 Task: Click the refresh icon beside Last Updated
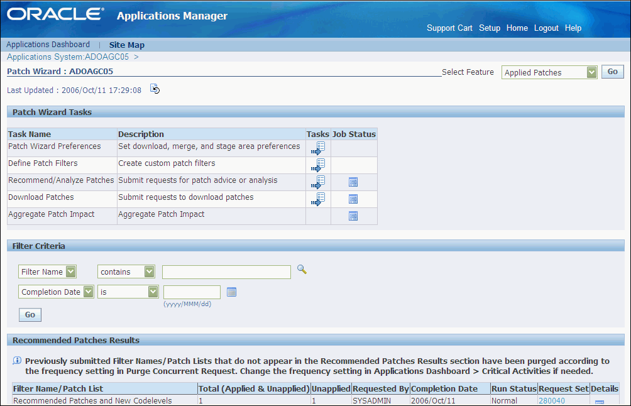155,89
